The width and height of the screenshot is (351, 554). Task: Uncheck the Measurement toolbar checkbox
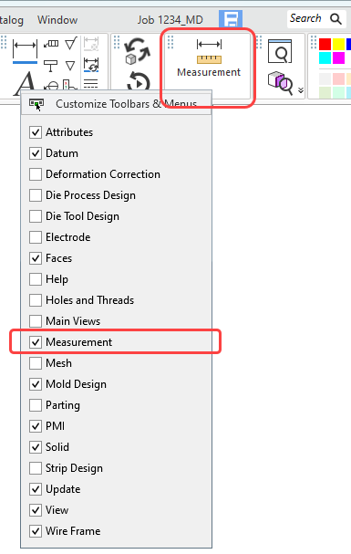pos(36,341)
